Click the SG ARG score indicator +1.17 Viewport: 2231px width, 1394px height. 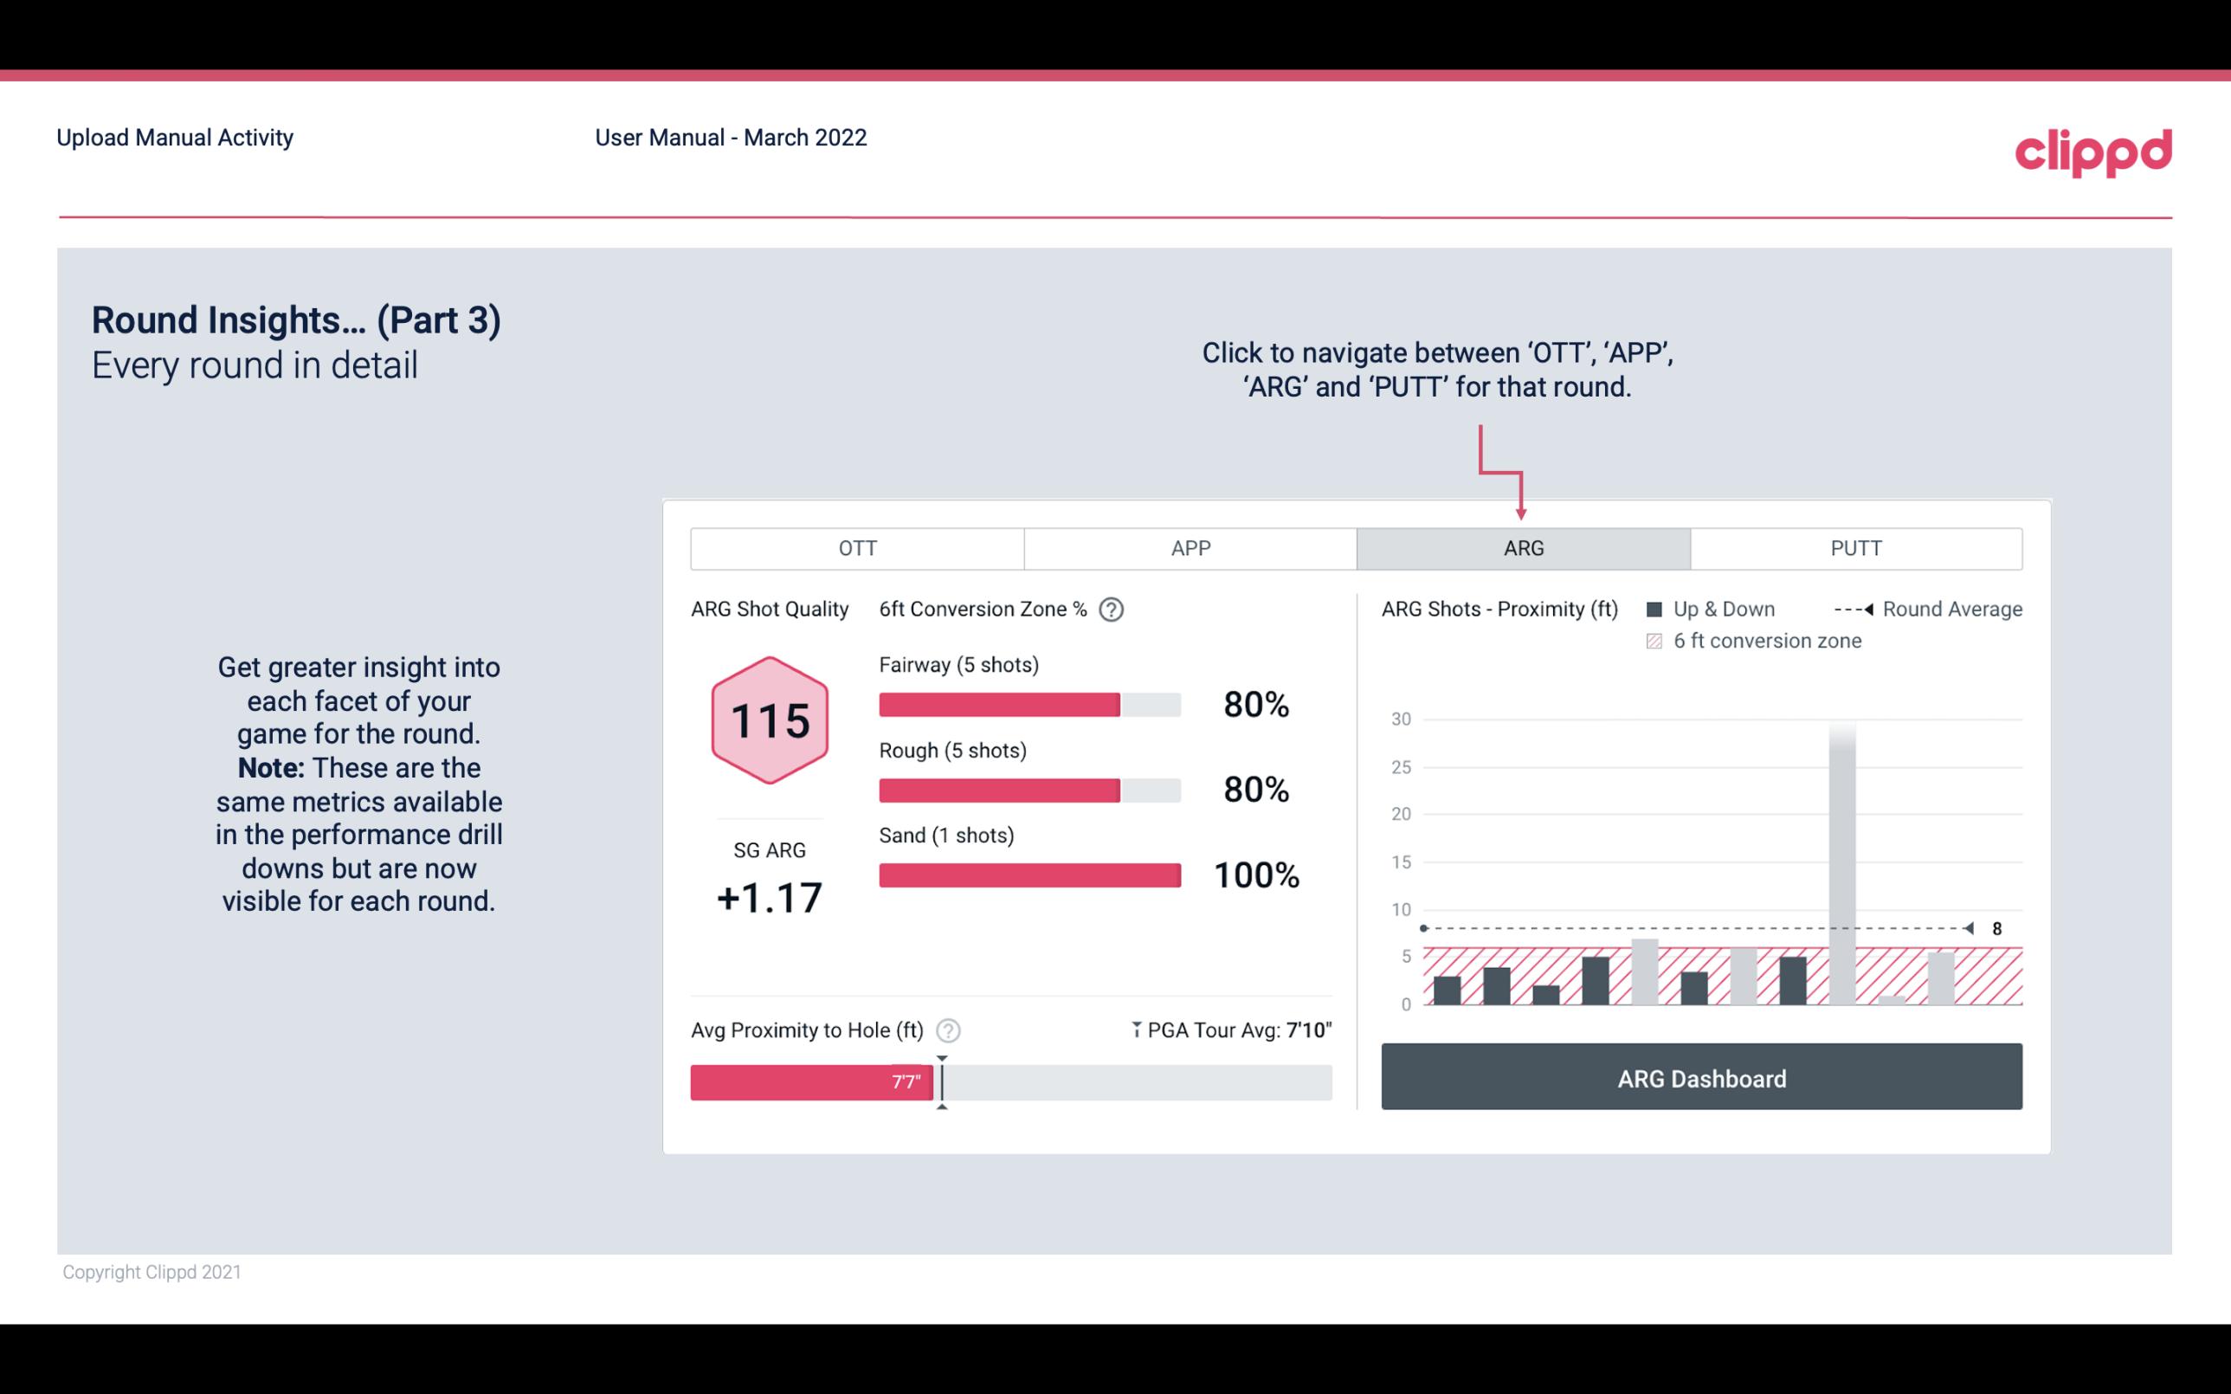tap(769, 896)
